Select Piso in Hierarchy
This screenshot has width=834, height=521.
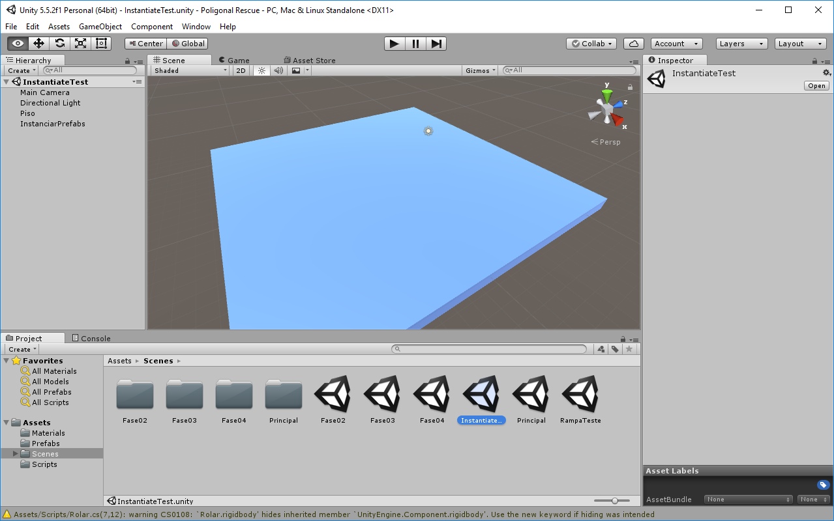pyautogui.click(x=27, y=113)
